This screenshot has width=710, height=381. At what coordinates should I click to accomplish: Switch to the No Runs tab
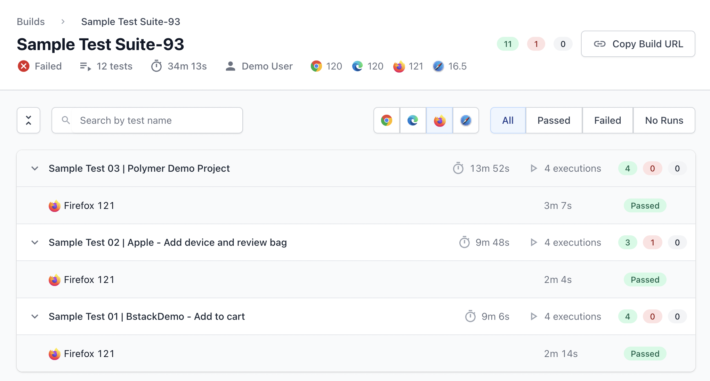point(664,120)
